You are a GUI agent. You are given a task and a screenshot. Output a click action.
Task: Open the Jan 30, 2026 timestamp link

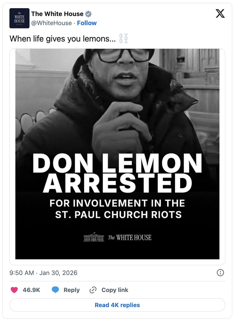pos(43,273)
